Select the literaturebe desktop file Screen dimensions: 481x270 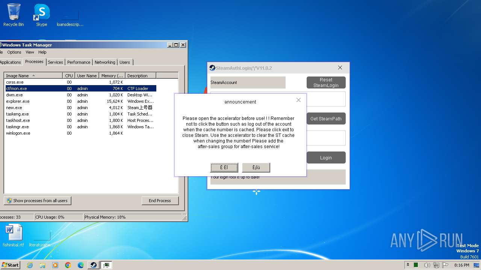click(x=42, y=238)
